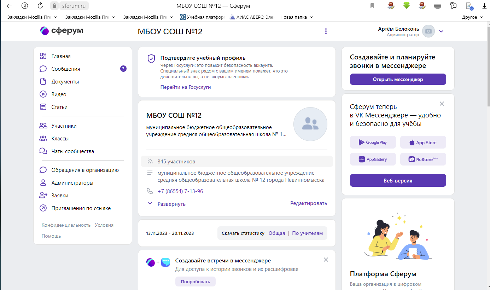The width and height of the screenshot is (490, 290).
Task: Click phone number +7 (86554) 7-13-96
Action: pos(180,191)
